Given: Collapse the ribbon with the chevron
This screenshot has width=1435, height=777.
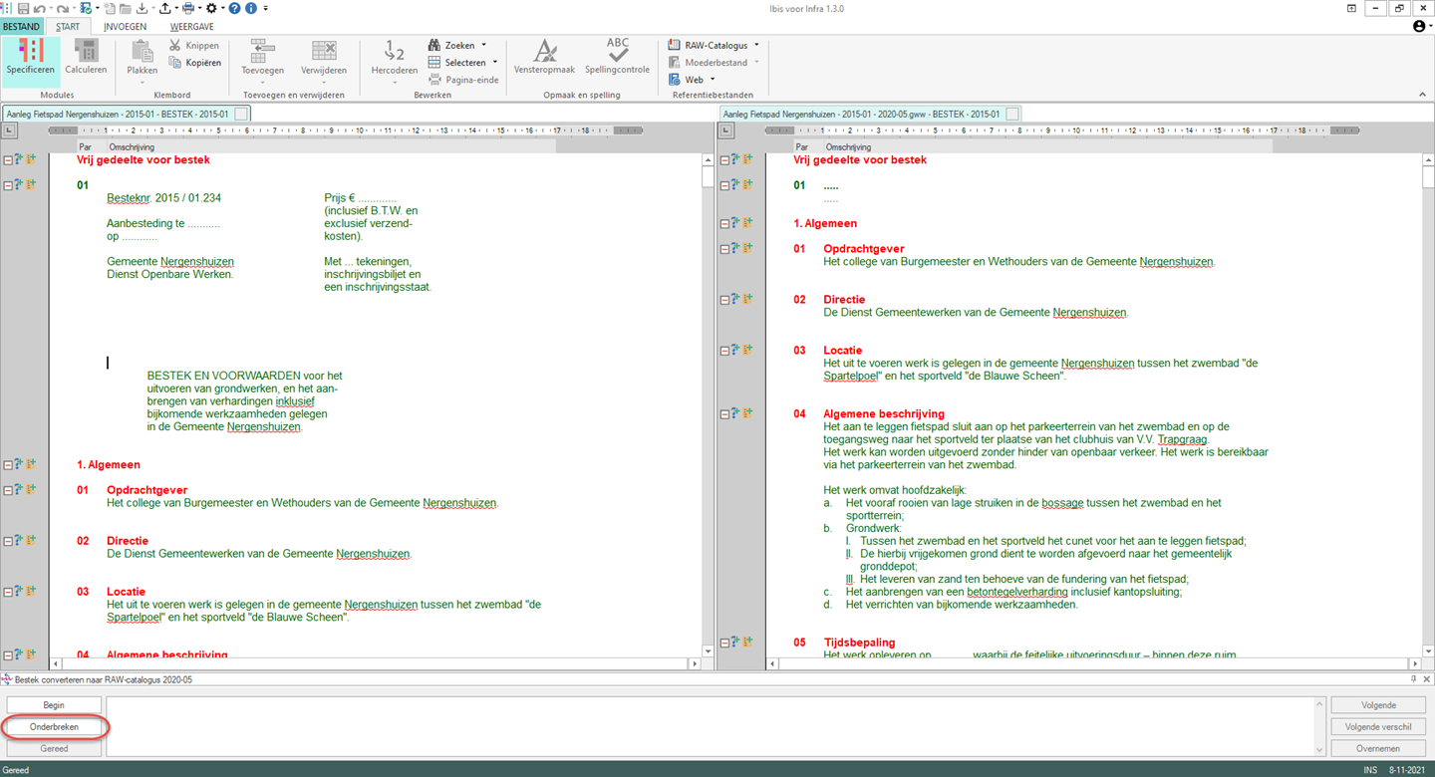Looking at the screenshot, I should point(1422,95).
